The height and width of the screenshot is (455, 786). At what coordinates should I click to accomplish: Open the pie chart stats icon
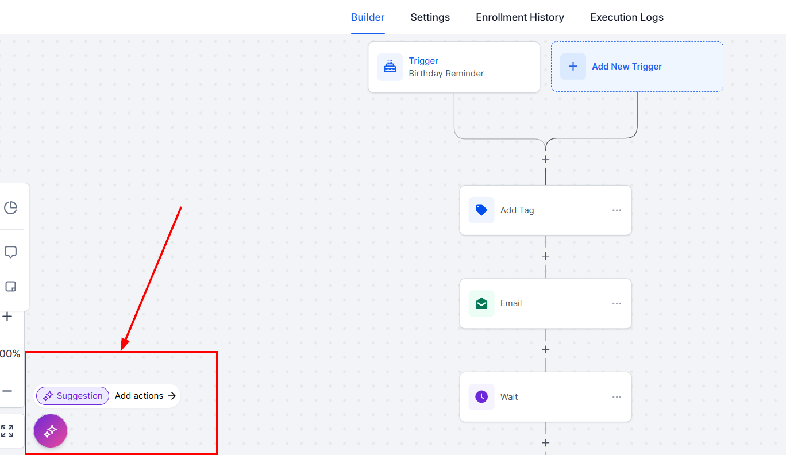tap(10, 207)
